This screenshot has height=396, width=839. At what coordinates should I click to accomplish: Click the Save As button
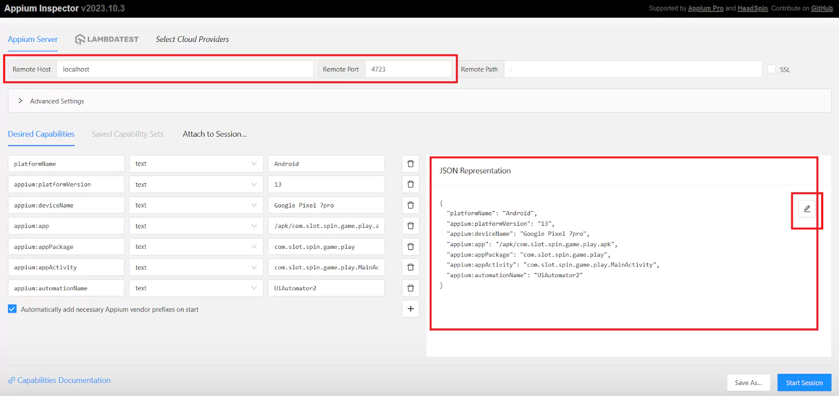[x=748, y=383]
